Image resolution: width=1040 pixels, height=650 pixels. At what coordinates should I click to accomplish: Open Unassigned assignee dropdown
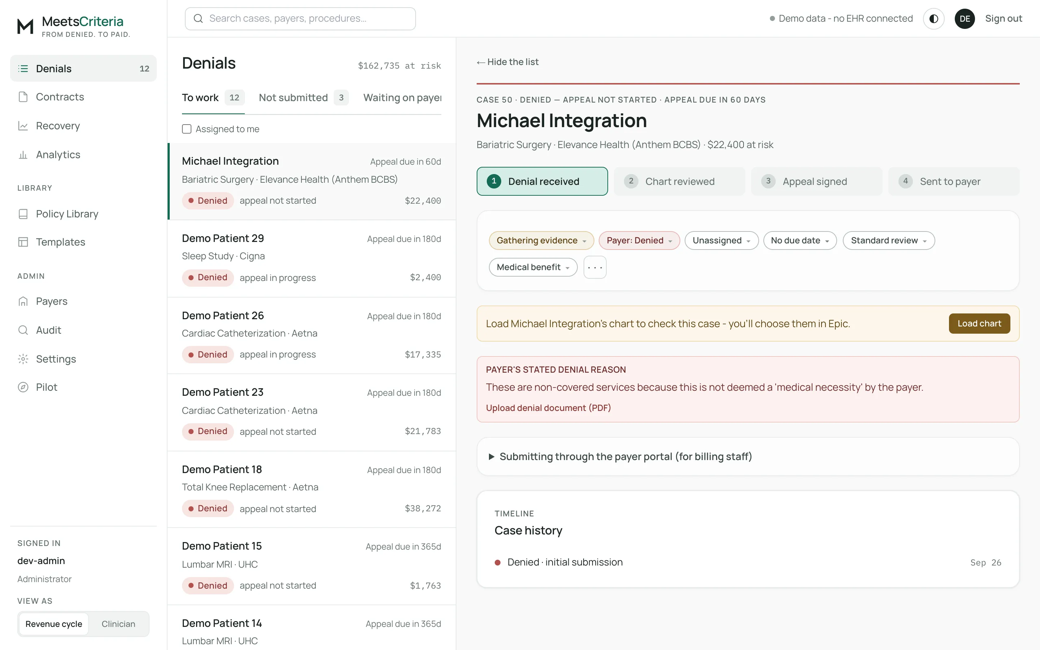click(721, 240)
